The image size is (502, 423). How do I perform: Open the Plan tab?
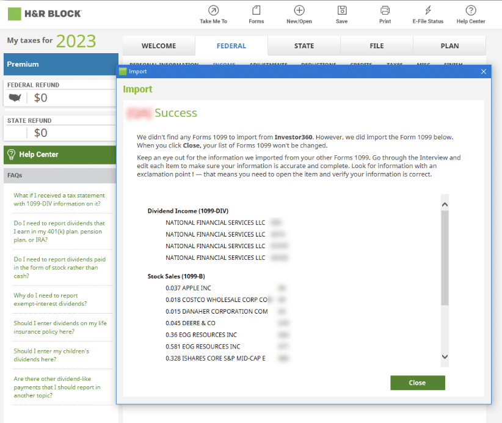click(449, 45)
